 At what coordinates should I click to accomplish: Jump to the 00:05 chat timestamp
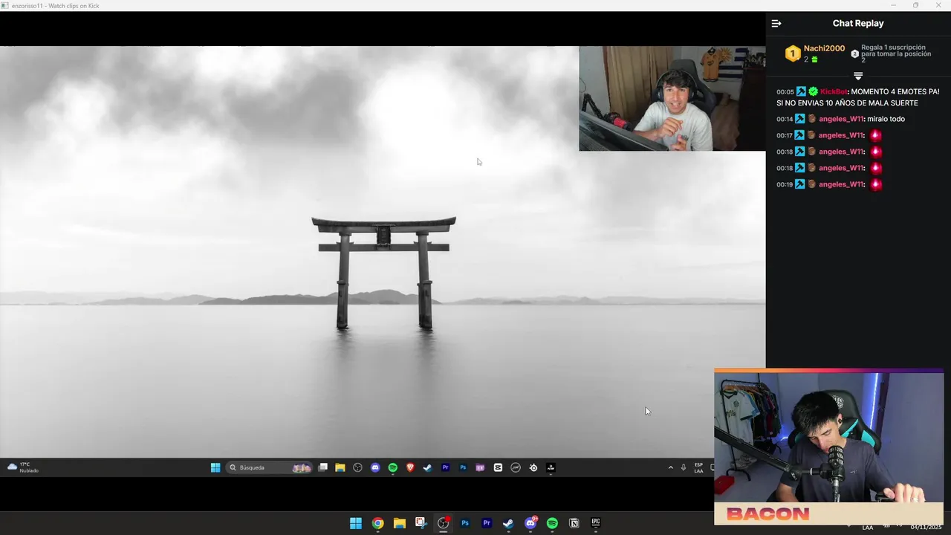coord(785,92)
